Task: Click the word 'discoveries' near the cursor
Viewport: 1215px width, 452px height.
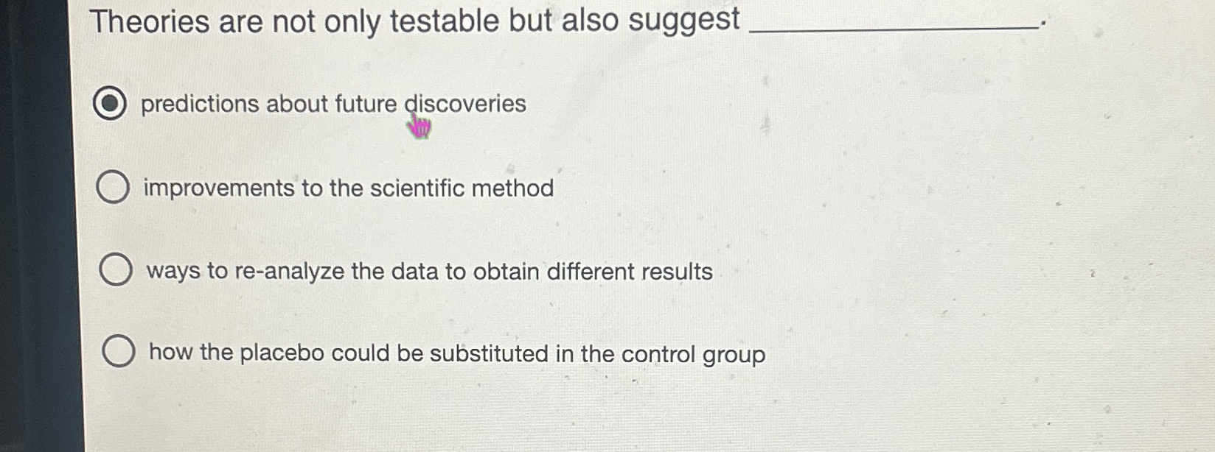Action: [x=464, y=104]
